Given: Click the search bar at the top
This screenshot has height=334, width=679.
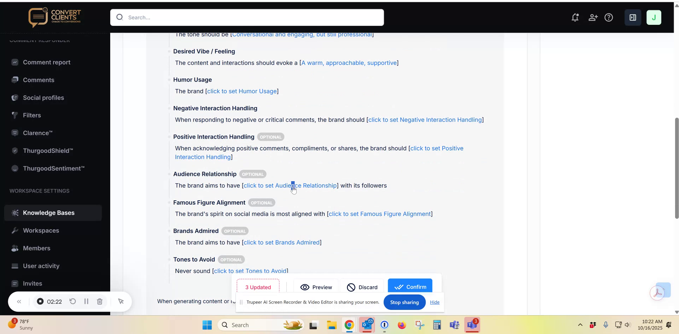Looking at the screenshot, I should pyautogui.click(x=246, y=17).
